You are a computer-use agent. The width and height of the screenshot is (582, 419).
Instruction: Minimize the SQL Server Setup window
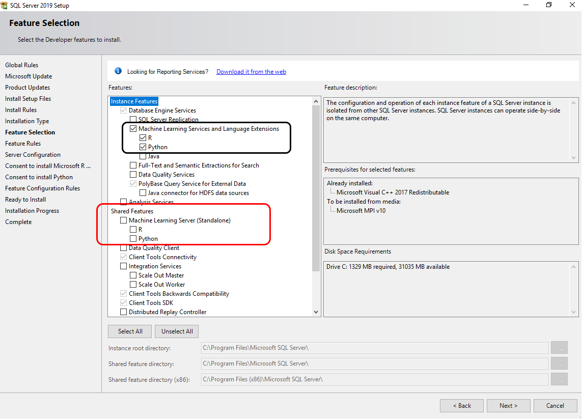click(x=526, y=5)
